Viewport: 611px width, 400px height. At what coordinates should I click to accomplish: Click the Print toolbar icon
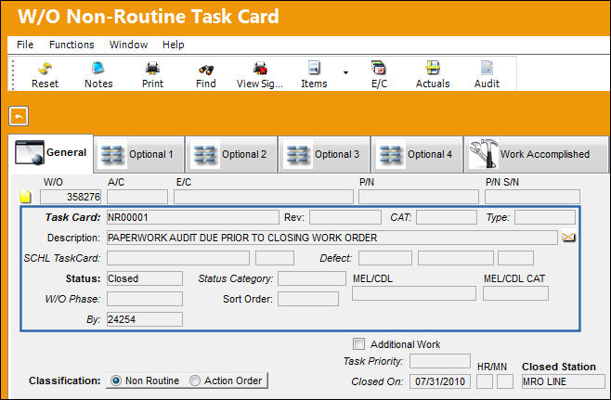click(152, 69)
